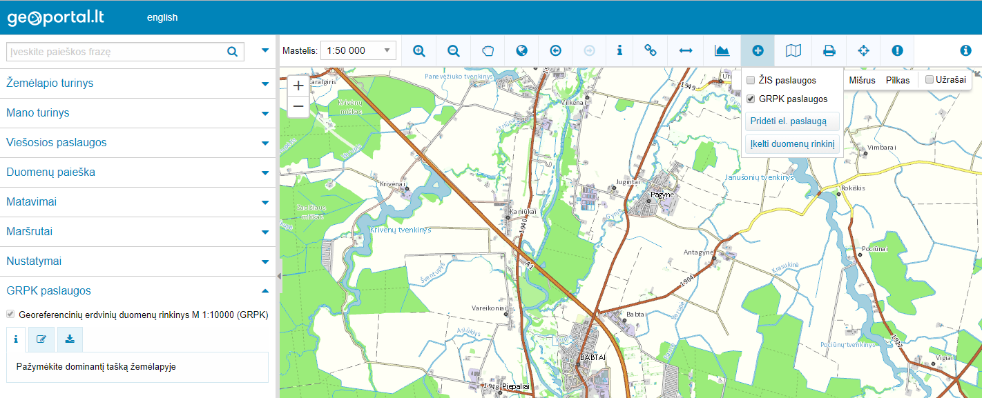982x398 pixels.
Task: Open the Mastelis scale dropdown
Action: point(358,50)
